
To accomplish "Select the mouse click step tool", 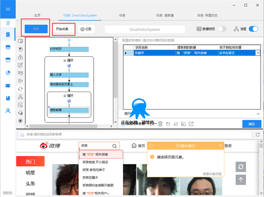I will tap(21, 49).
